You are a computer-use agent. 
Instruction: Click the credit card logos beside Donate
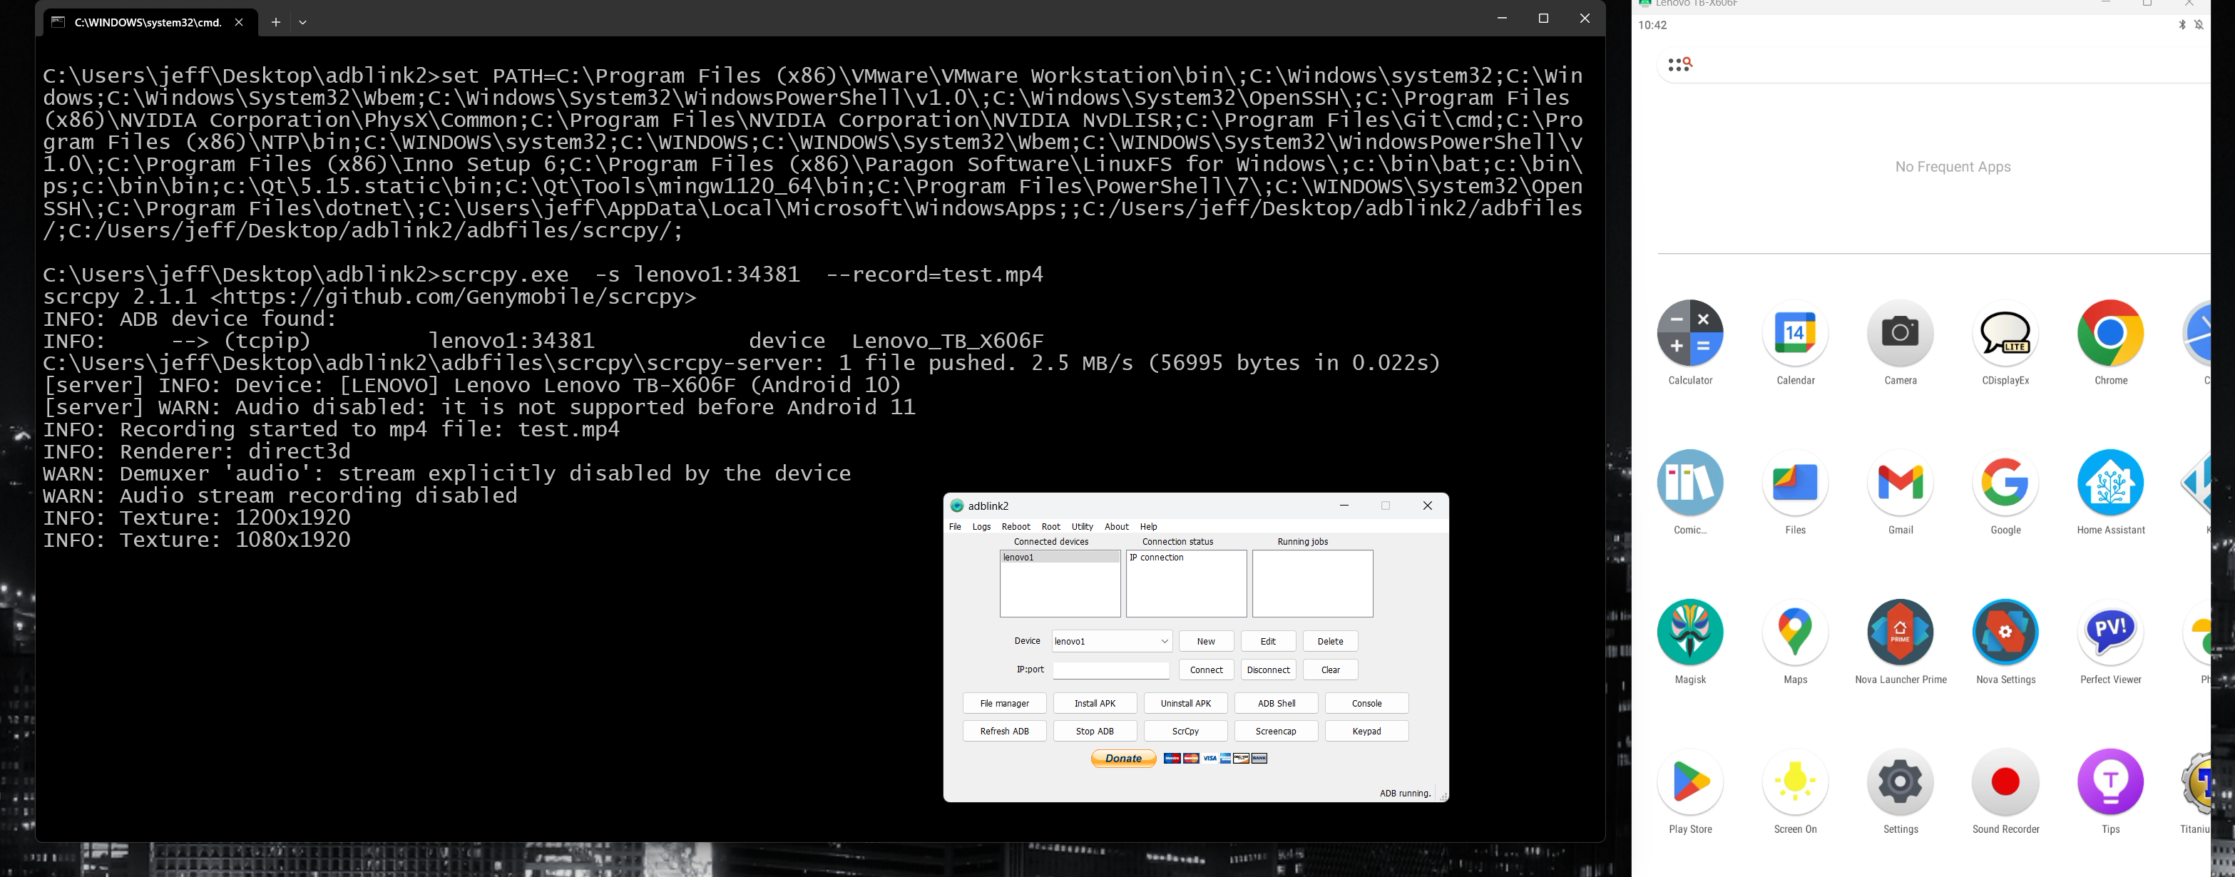[1214, 758]
